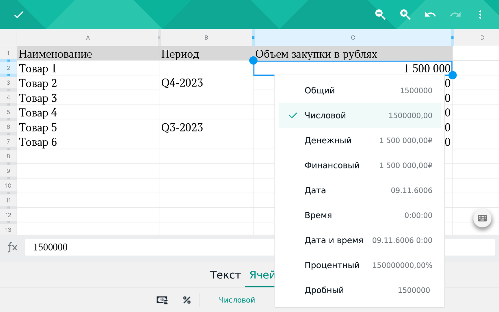Tap the column C right resize handle

[x=453, y=38]
